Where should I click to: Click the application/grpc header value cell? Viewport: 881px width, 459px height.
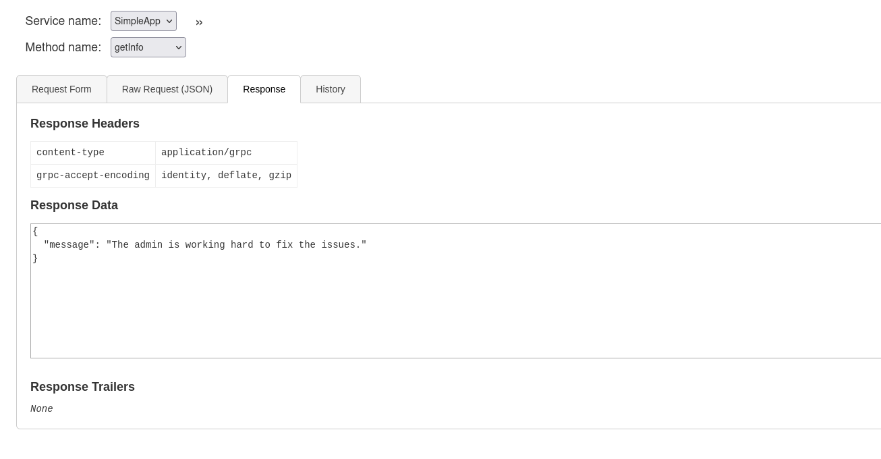[226, 153]
